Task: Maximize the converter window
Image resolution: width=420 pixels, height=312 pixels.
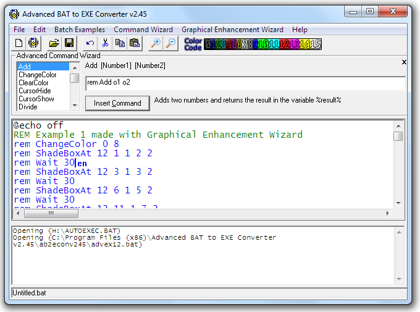Action: pyautogui.click(x=370, y=12)
